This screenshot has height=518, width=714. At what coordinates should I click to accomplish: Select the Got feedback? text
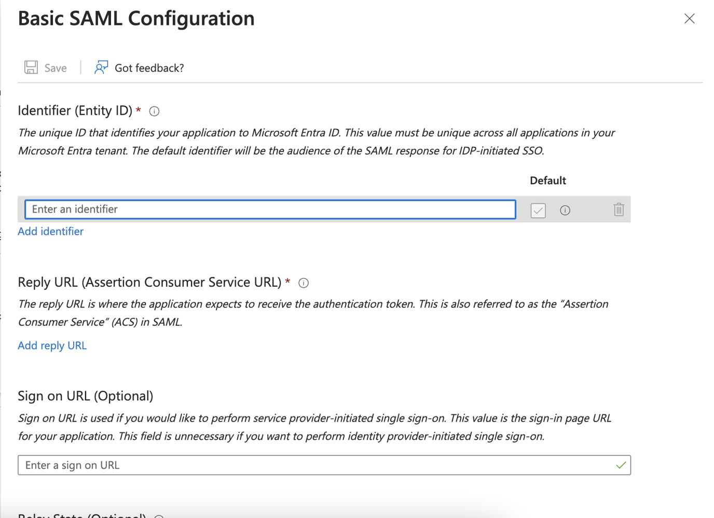(149, 68)
